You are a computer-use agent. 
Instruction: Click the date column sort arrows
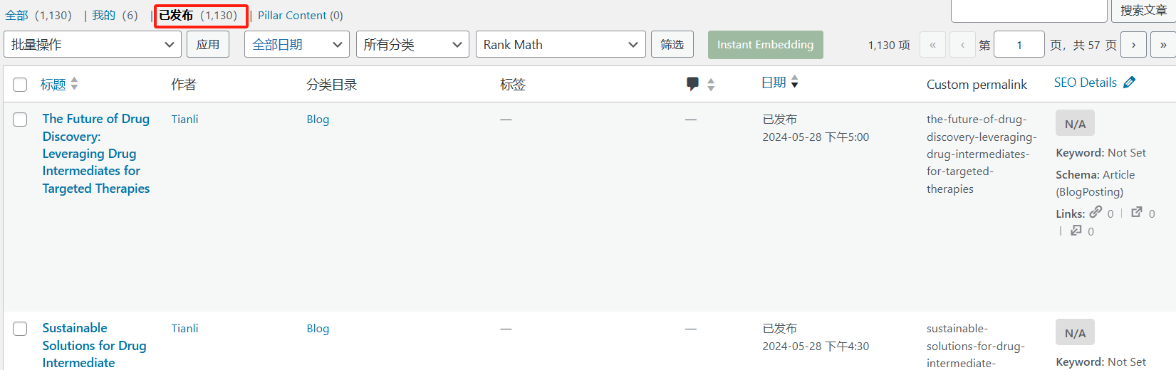pyautogui.click(x=795, y=82)
